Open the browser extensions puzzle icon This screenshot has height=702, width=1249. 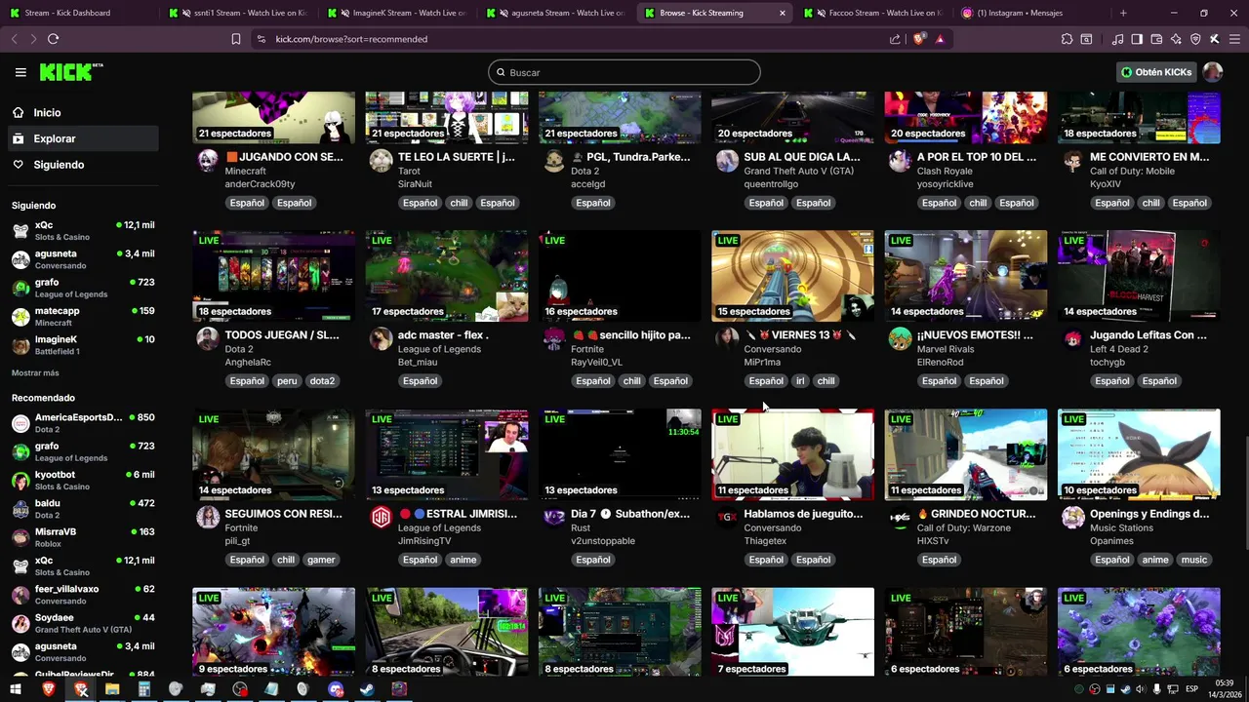pos(1067,39)
